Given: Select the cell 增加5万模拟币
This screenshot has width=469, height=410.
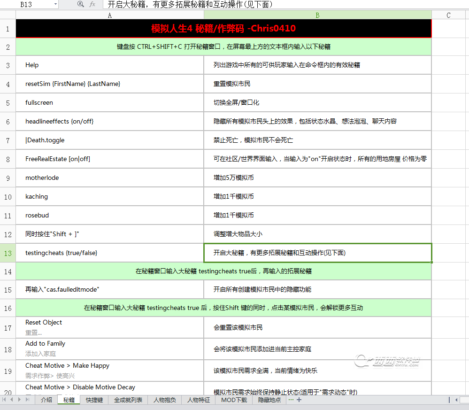Looking at the screenshot, I should tap(318, 178).
